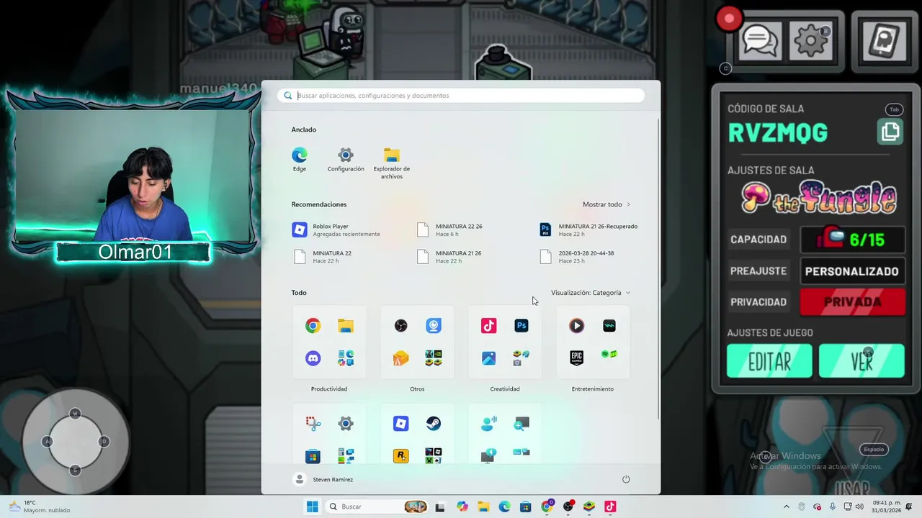Screen dimensions: 922x518
Task: Open OBS Studio from the taskbar
Action: pos(568,506)
